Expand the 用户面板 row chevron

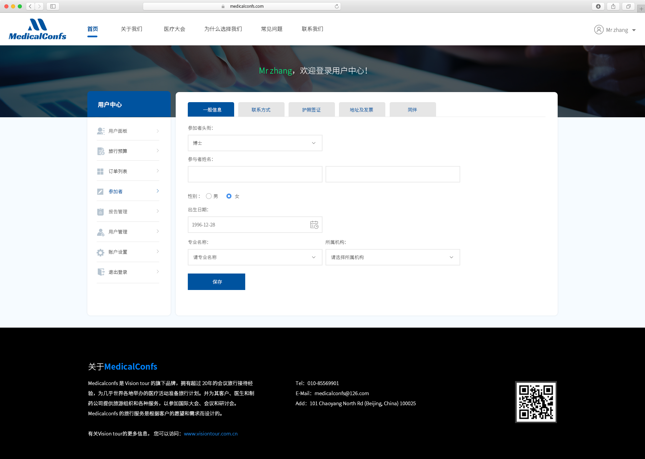158,131
